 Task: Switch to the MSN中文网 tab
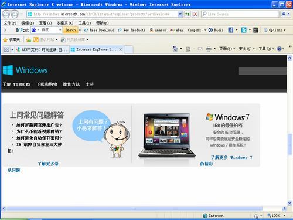(42, 50)
